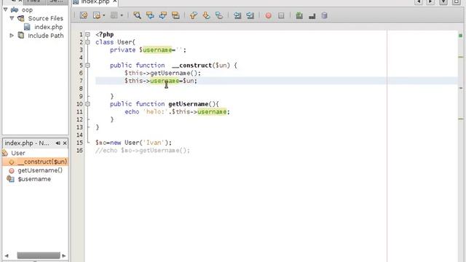Toggle Bookmark icon in editor toolbar
The width and height of the screenshot is (466, 262).
point(219,15)
